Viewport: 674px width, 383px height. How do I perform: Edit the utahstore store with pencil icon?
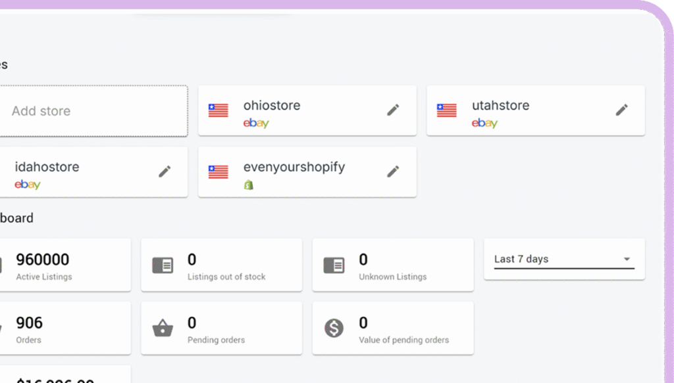pos(621,110)
